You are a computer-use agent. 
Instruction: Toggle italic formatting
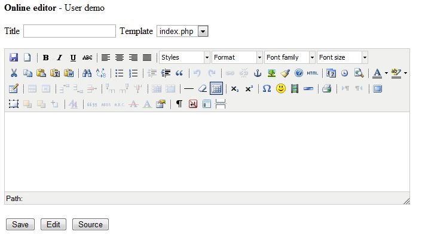point(59,58)
